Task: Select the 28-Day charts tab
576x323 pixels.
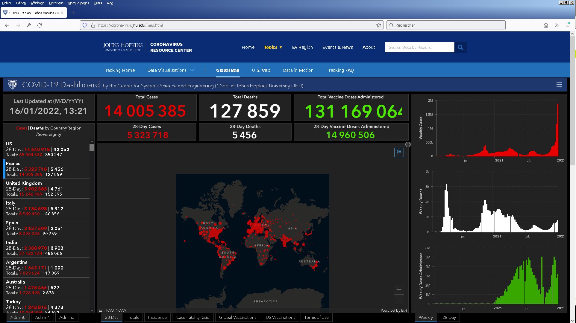Action: click(449, 317)
